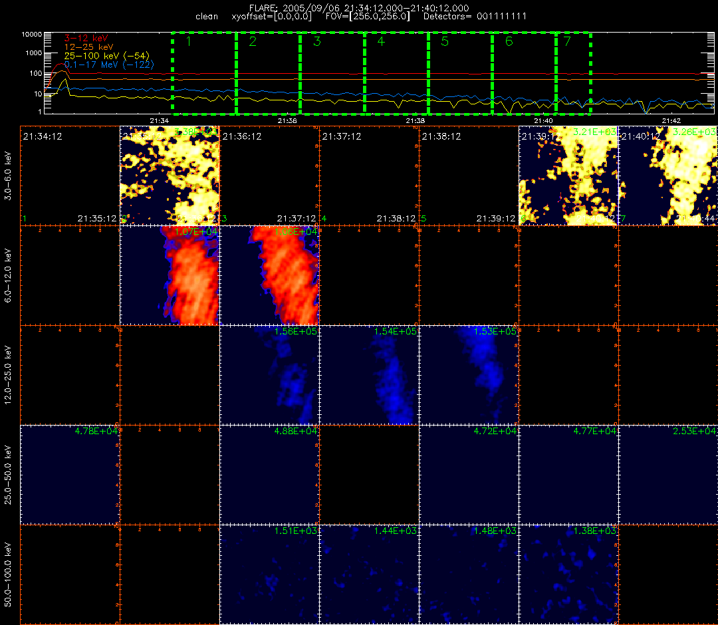Click the red 3-12 keV legend entry
This screenshot has height=625, width=718.
(86, 38)
